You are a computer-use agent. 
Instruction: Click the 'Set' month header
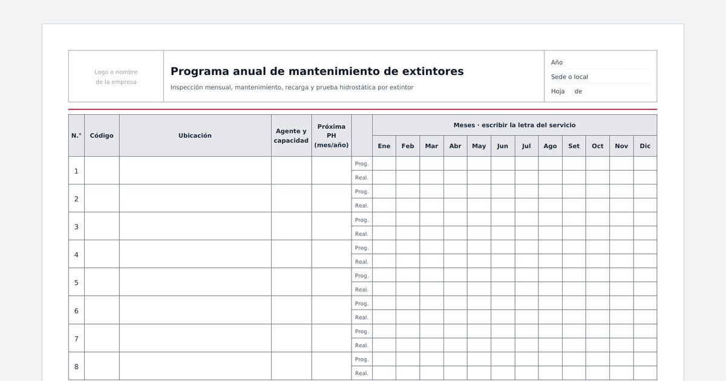(x=574, y=146)
